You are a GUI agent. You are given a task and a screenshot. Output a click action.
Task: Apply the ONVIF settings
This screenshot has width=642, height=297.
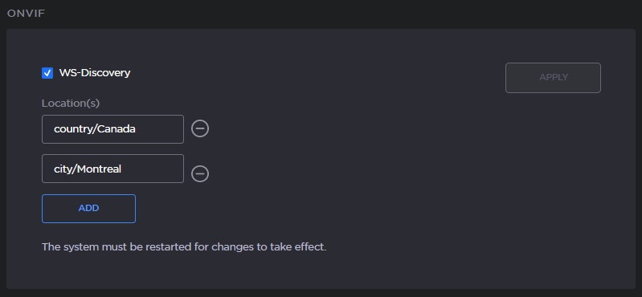pos(553,78)
